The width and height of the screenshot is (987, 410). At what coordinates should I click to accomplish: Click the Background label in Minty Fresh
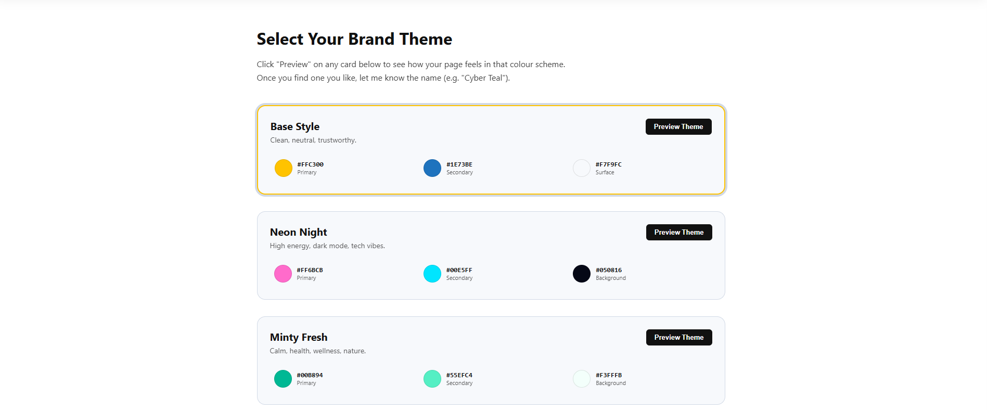click(611, 383)
